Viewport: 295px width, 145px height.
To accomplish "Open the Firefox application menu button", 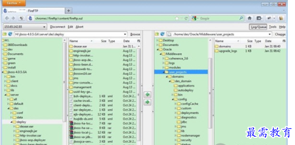I will coord(14,3).
